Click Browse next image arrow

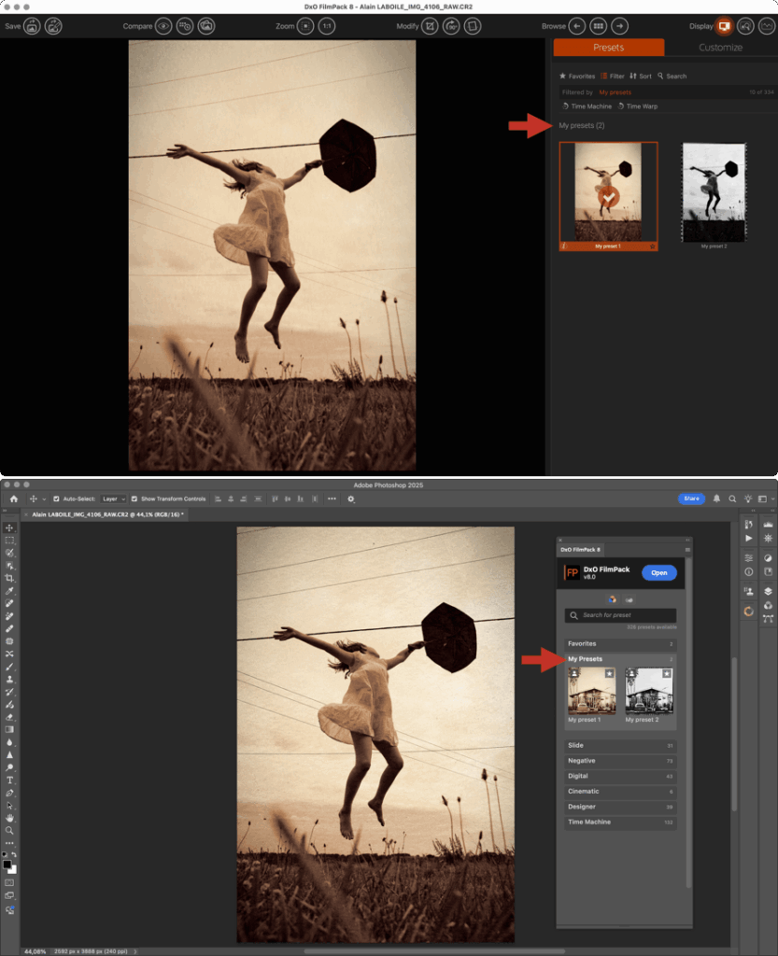(x=618, y=26)
